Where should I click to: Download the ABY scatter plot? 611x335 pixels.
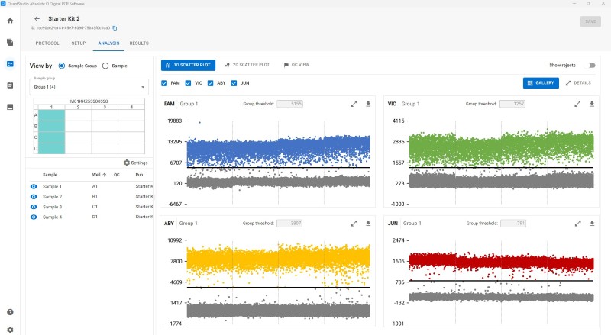pos(368,223)
